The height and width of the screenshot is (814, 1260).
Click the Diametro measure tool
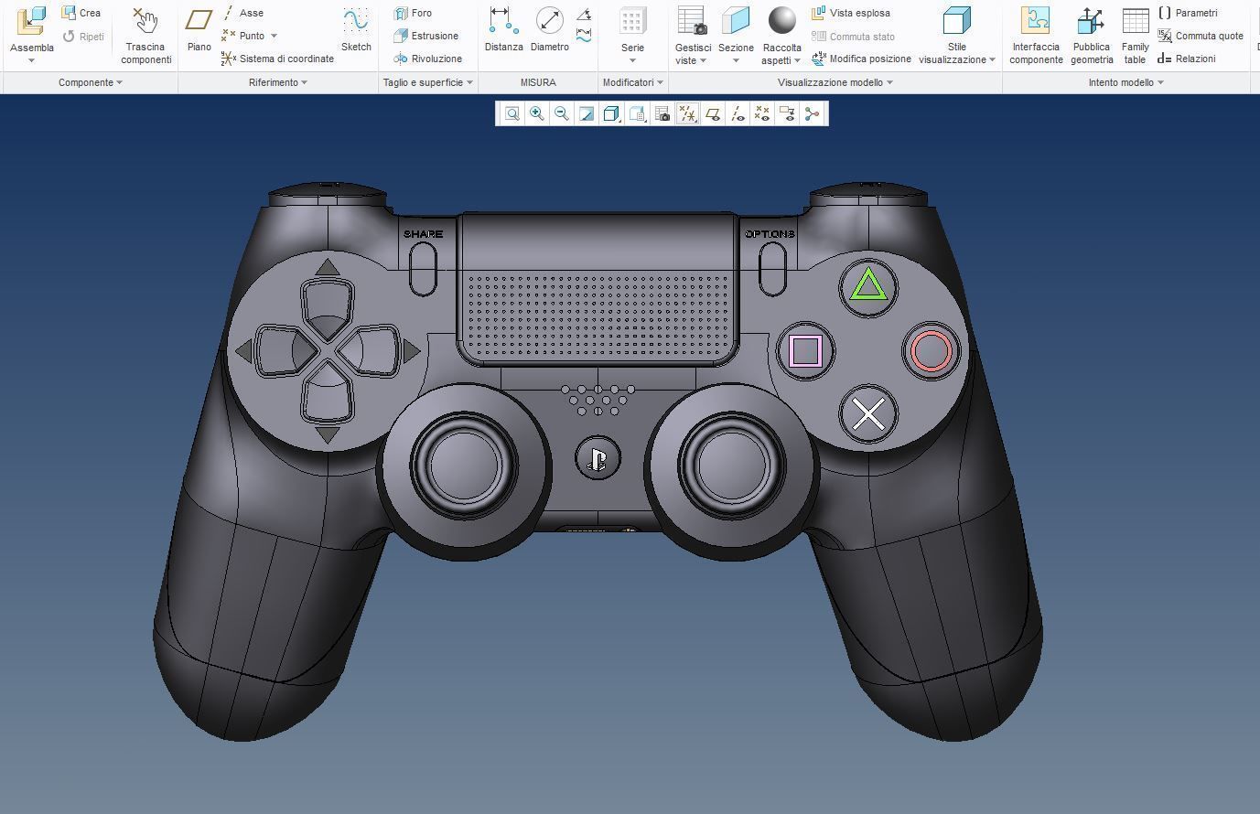pos(549,29)
